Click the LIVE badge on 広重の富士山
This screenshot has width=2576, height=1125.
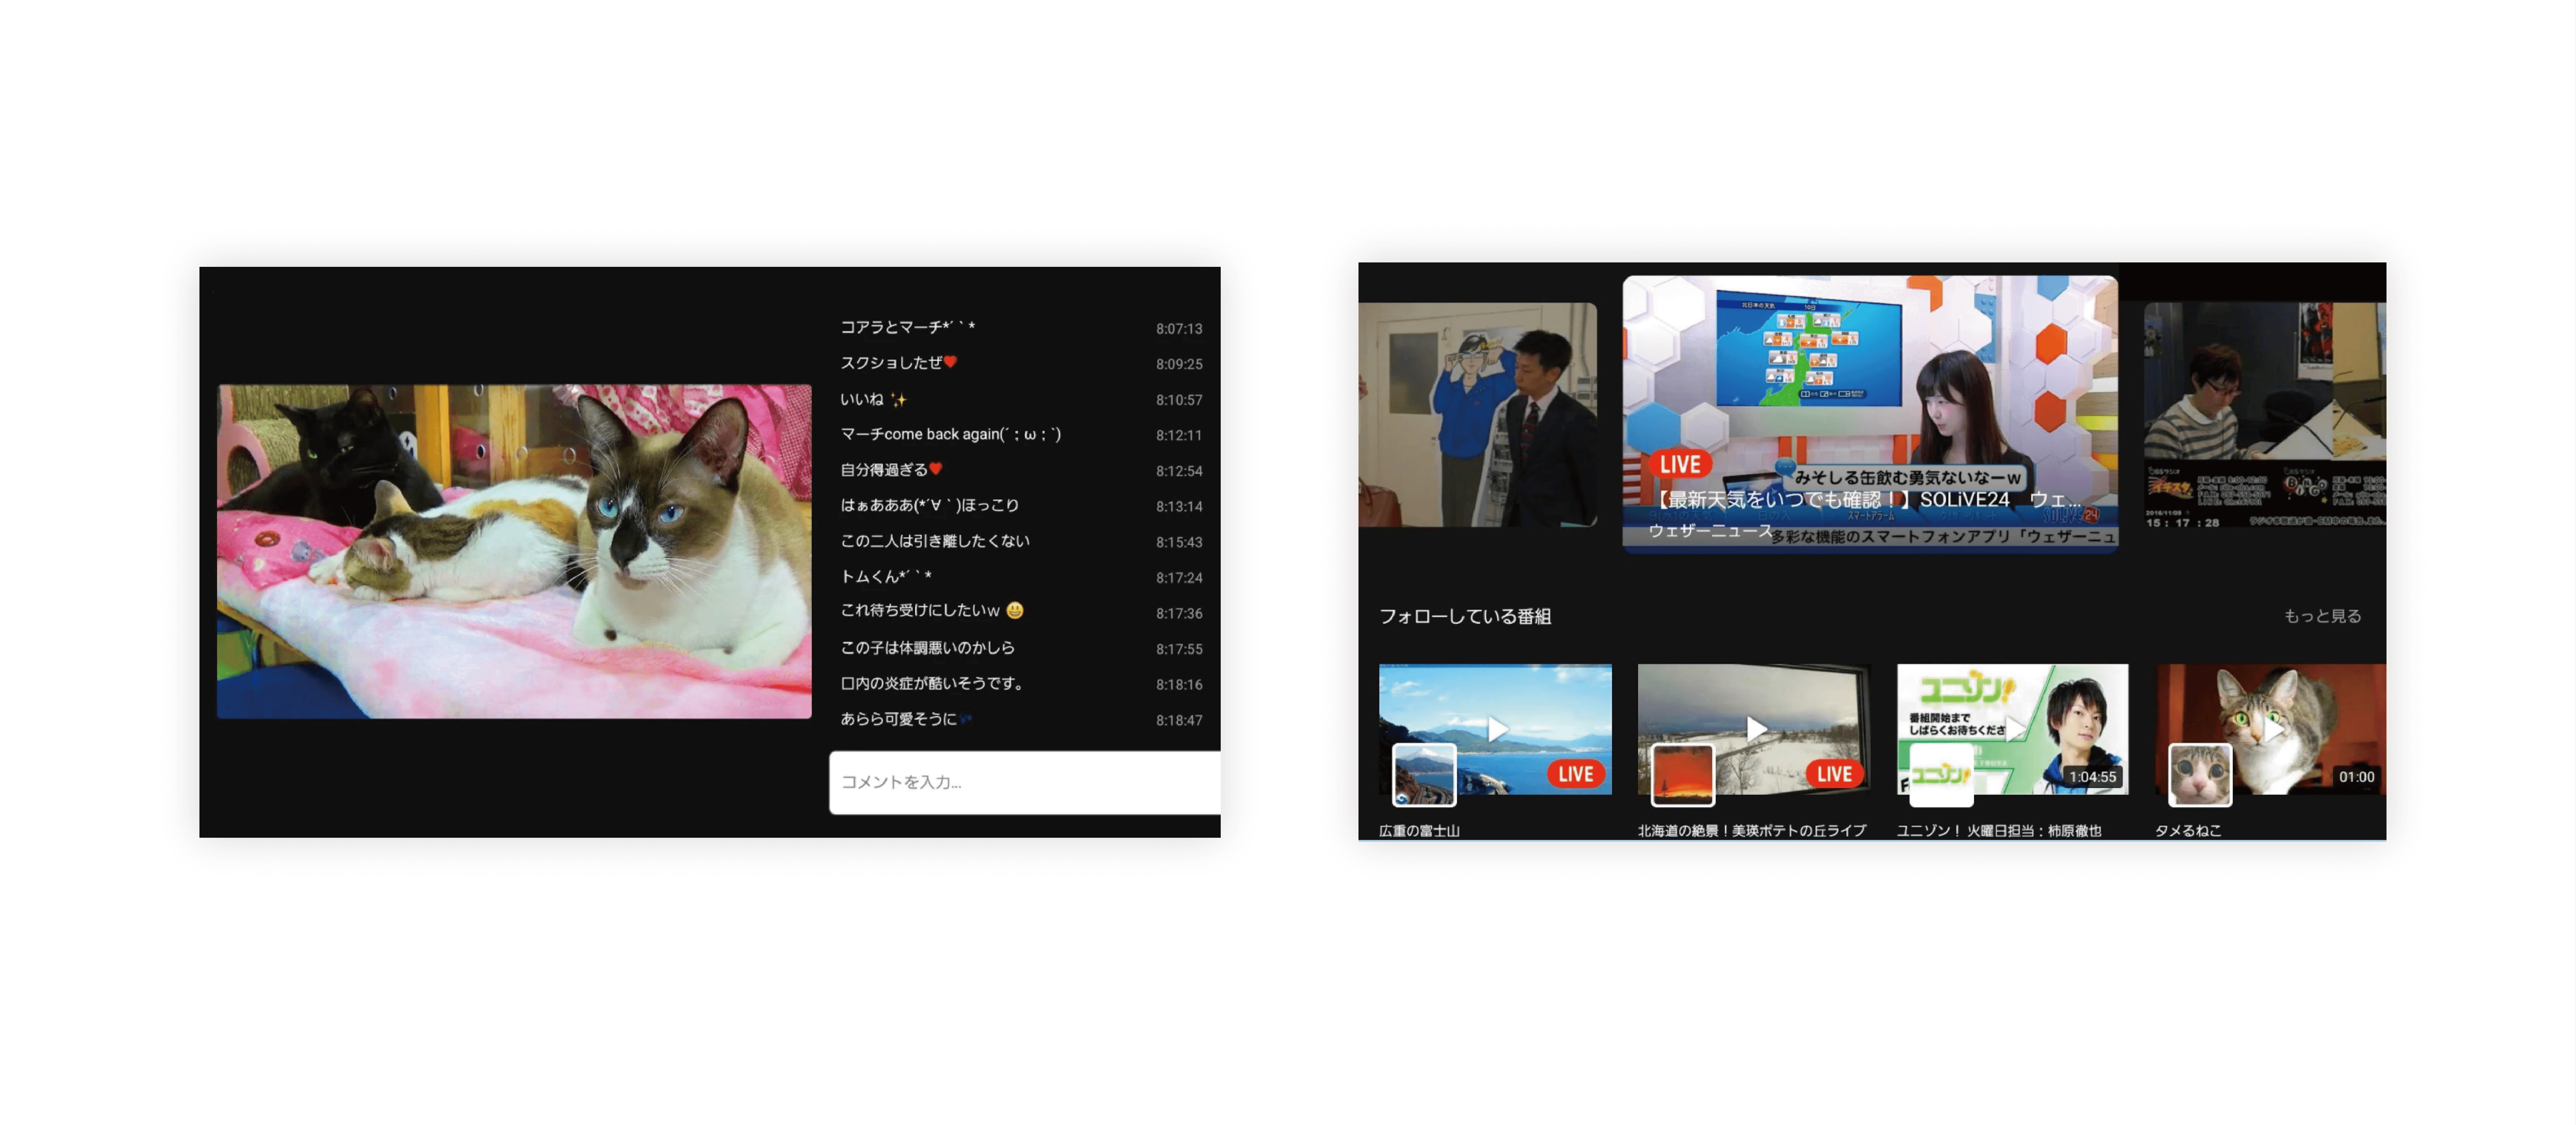click(x=1575, y=774)
